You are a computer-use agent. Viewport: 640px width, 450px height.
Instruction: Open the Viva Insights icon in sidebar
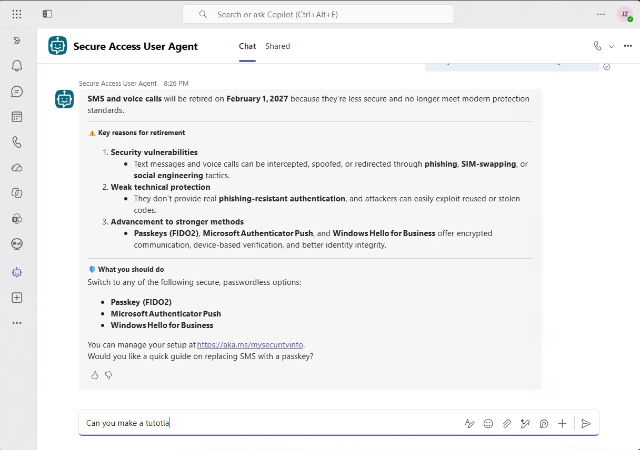click(x=17, y=244)
